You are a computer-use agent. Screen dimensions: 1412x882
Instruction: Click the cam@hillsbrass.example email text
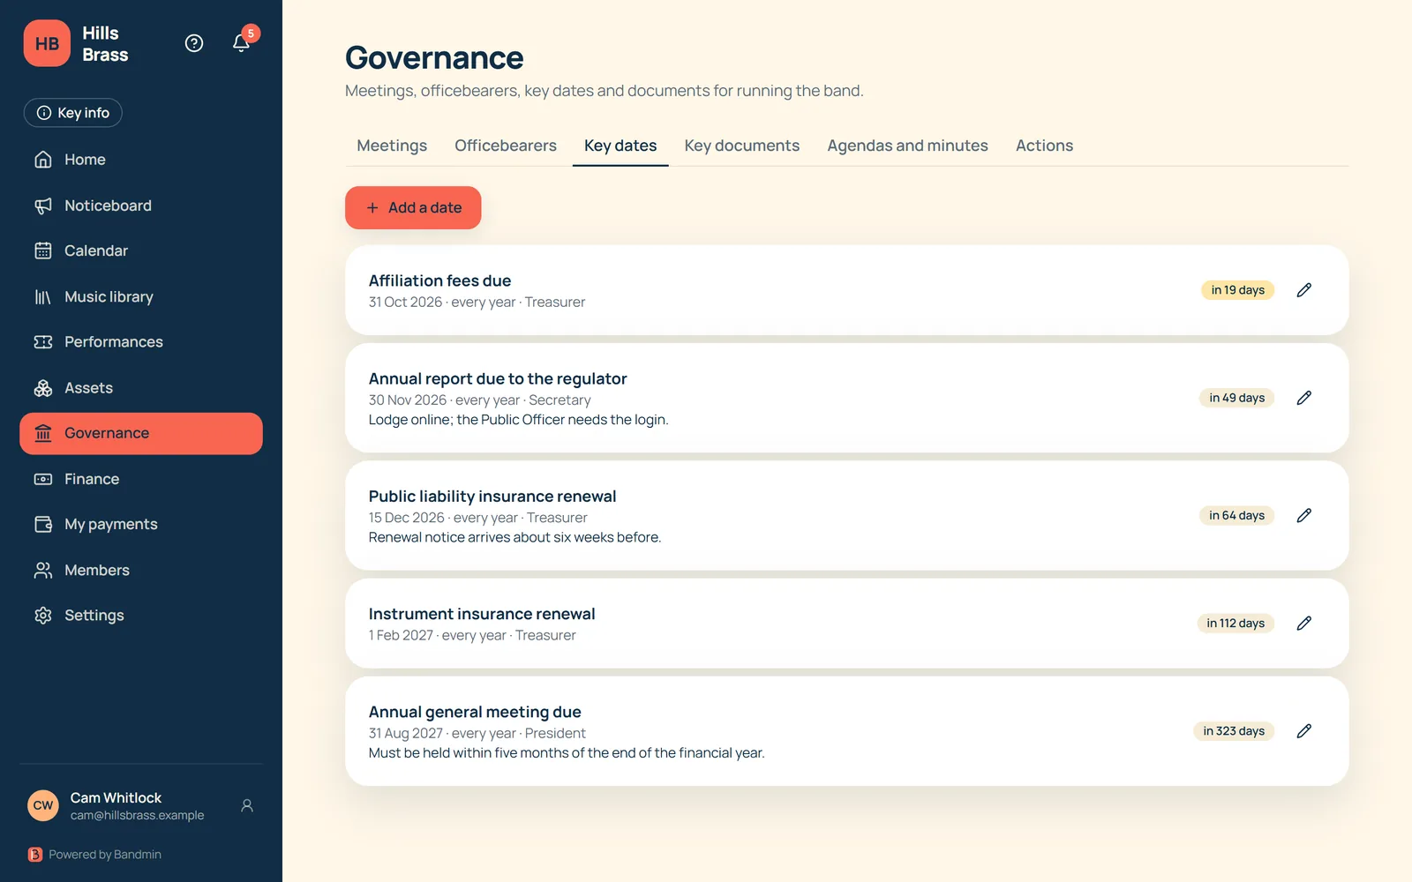click(x=138, y=816)
